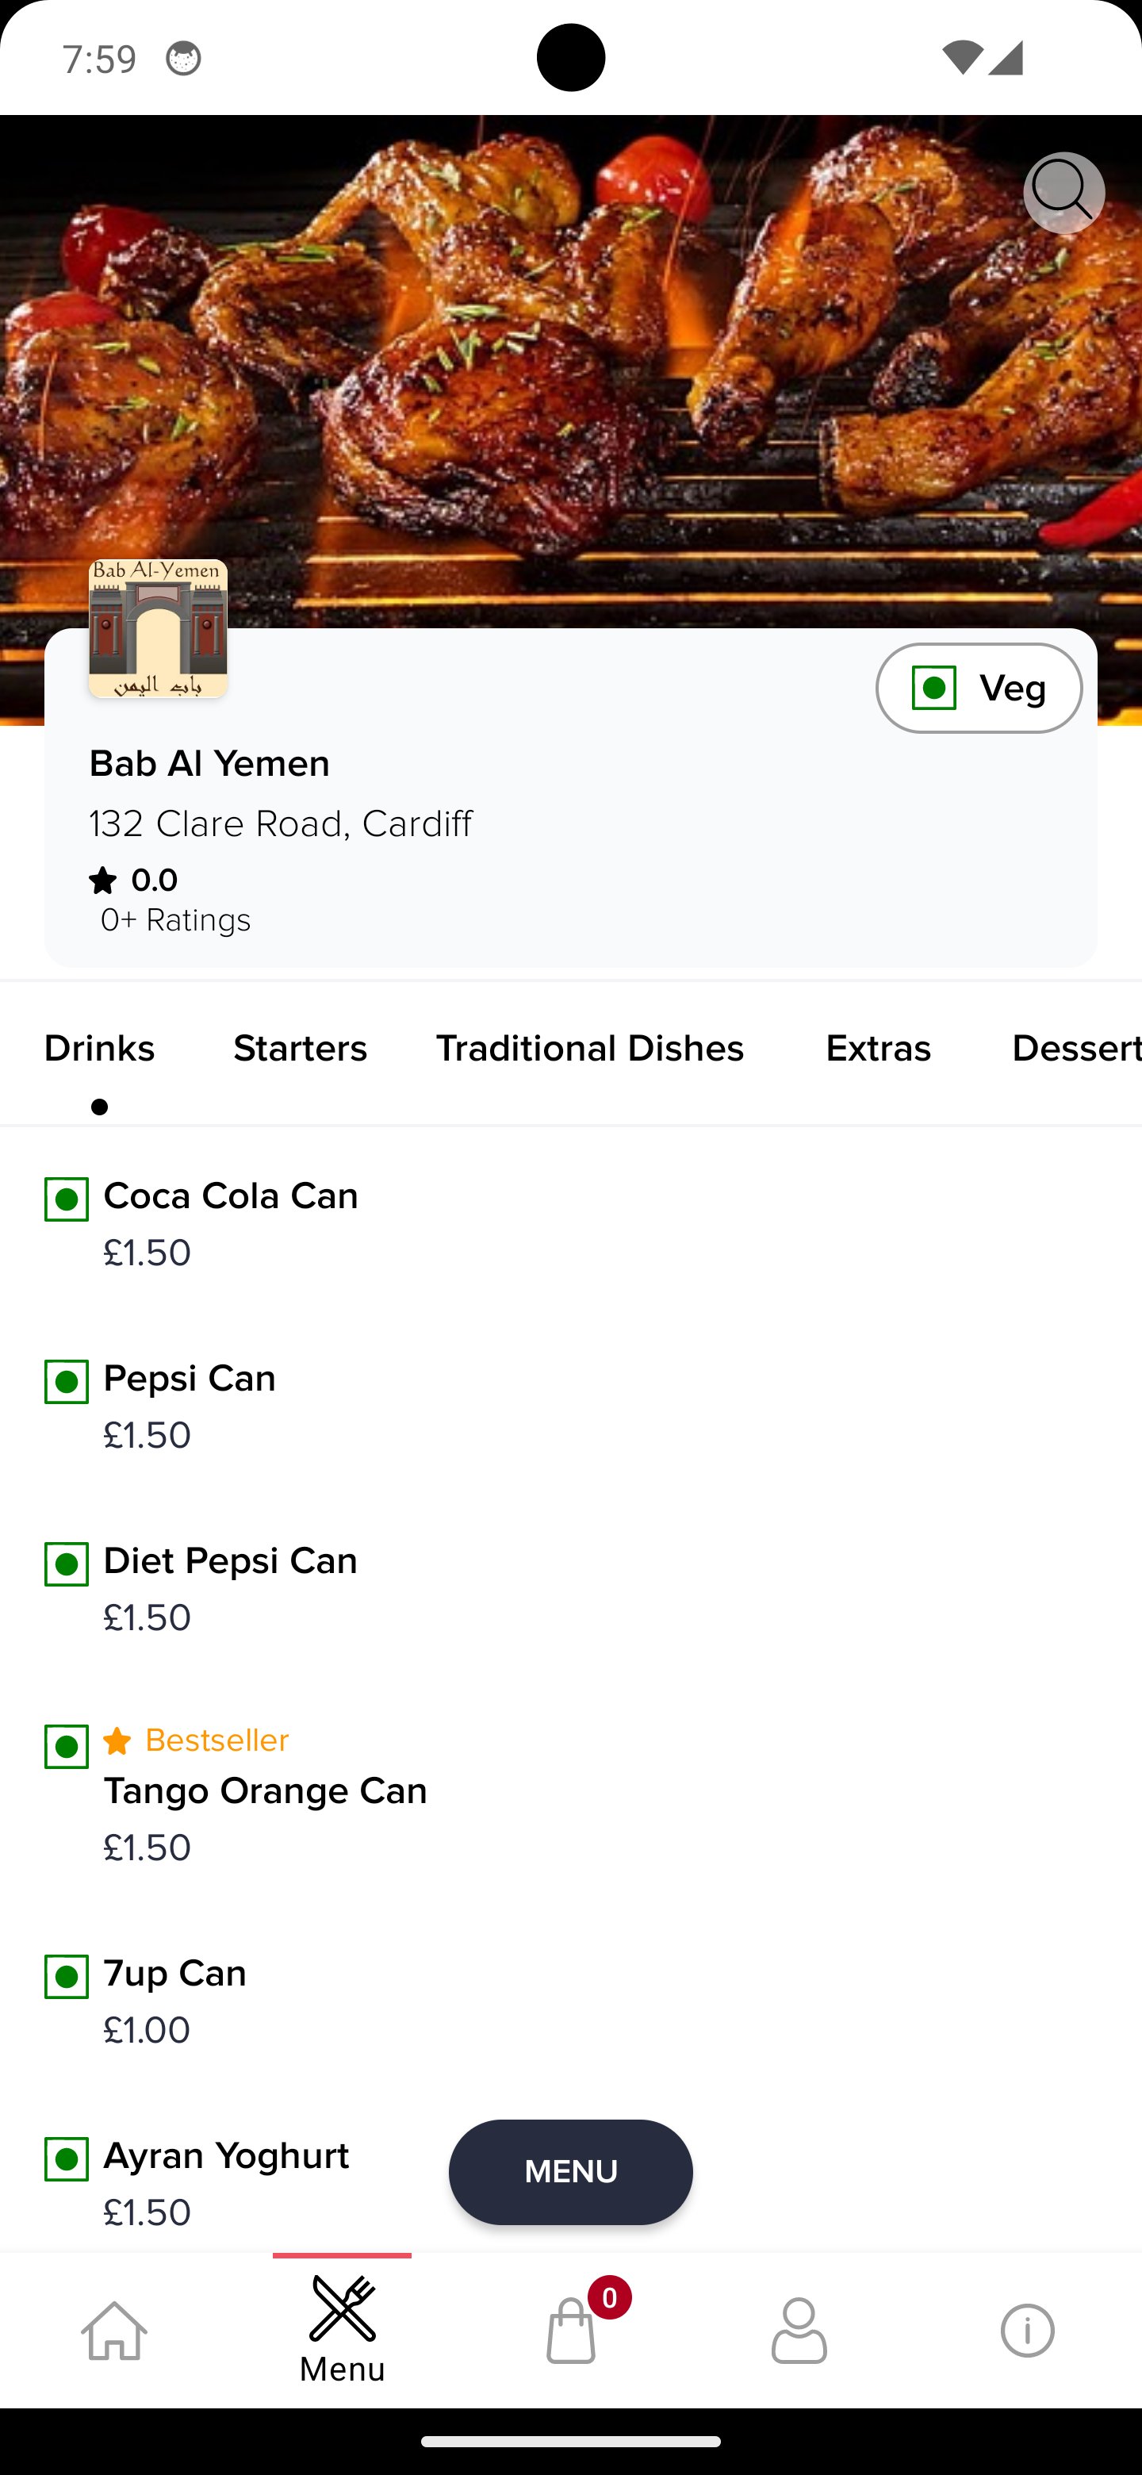This screenshot has width=1142, height=2475.
Task: Choose the Tango Orange Can item
Action: 265,1792
